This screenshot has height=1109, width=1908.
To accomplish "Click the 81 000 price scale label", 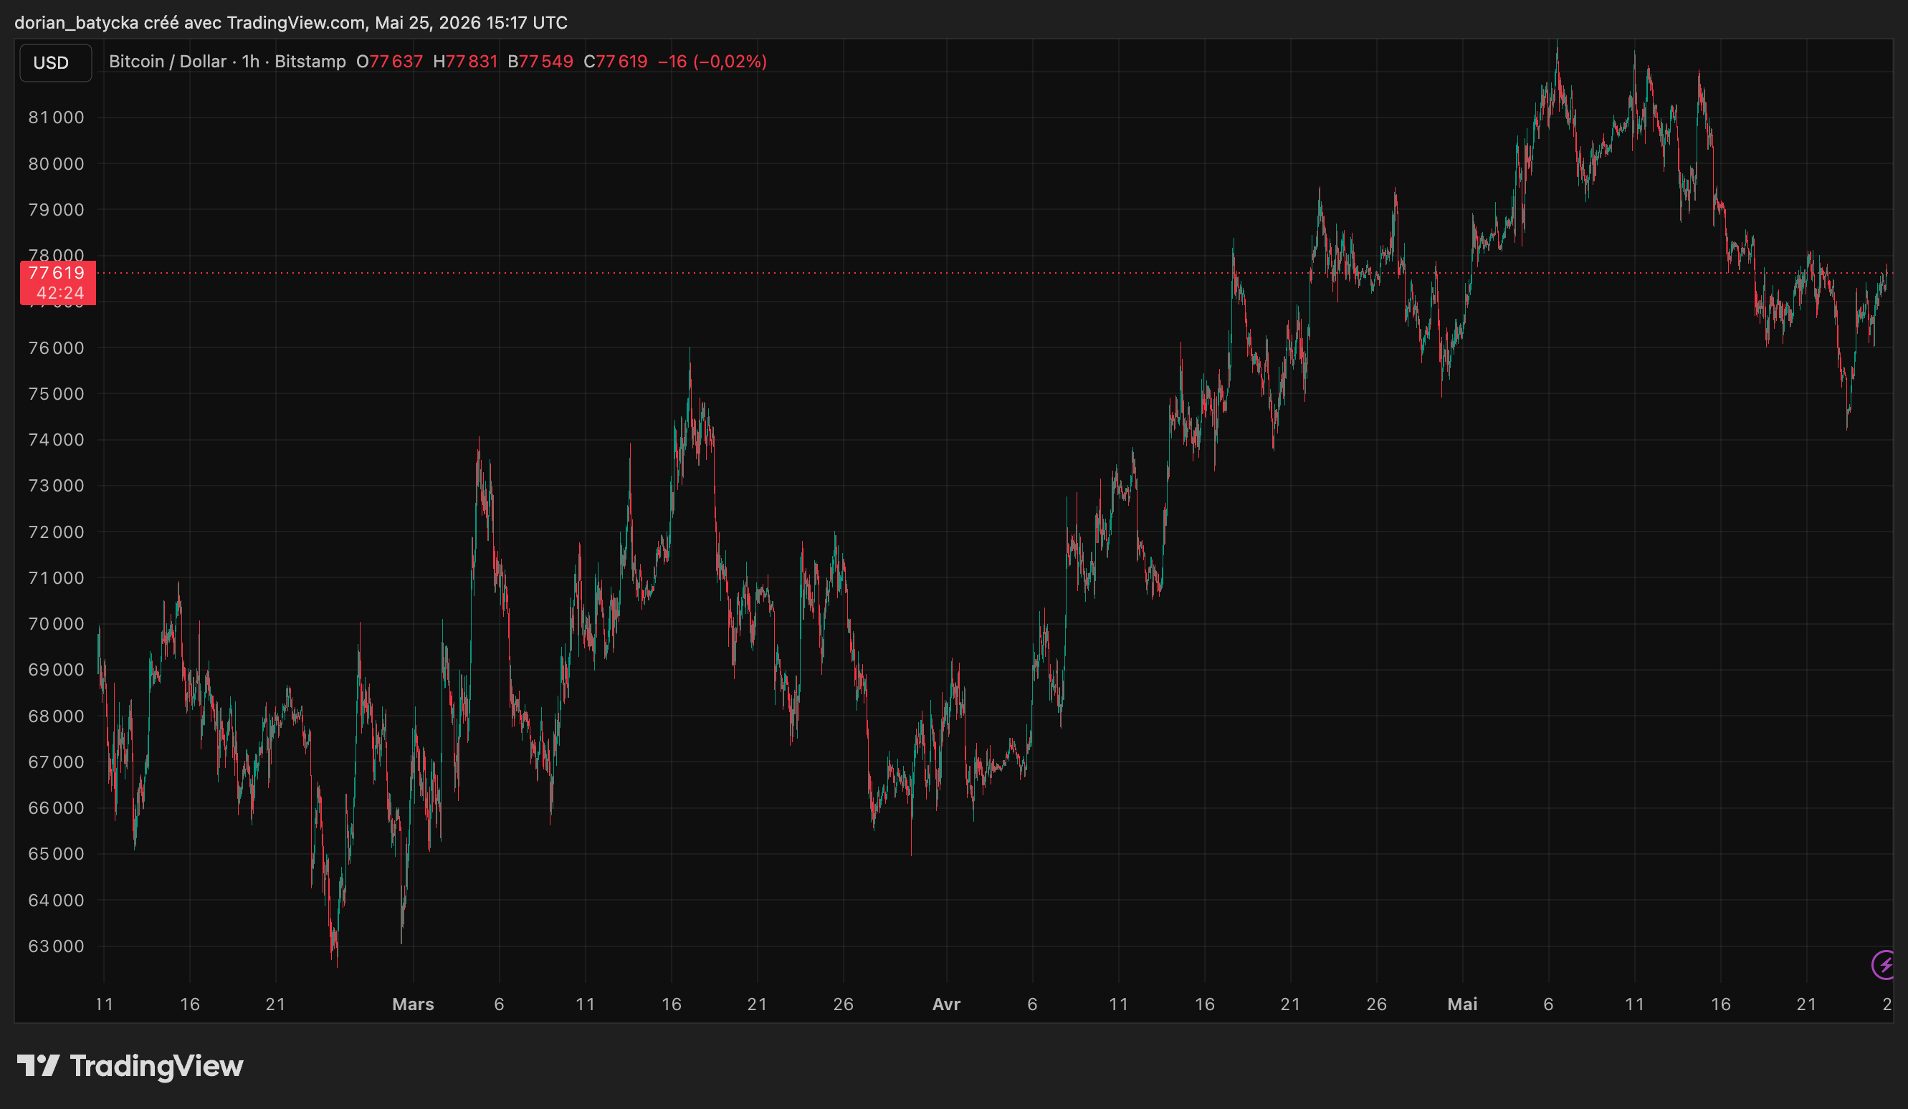I will tap(56, 117).
